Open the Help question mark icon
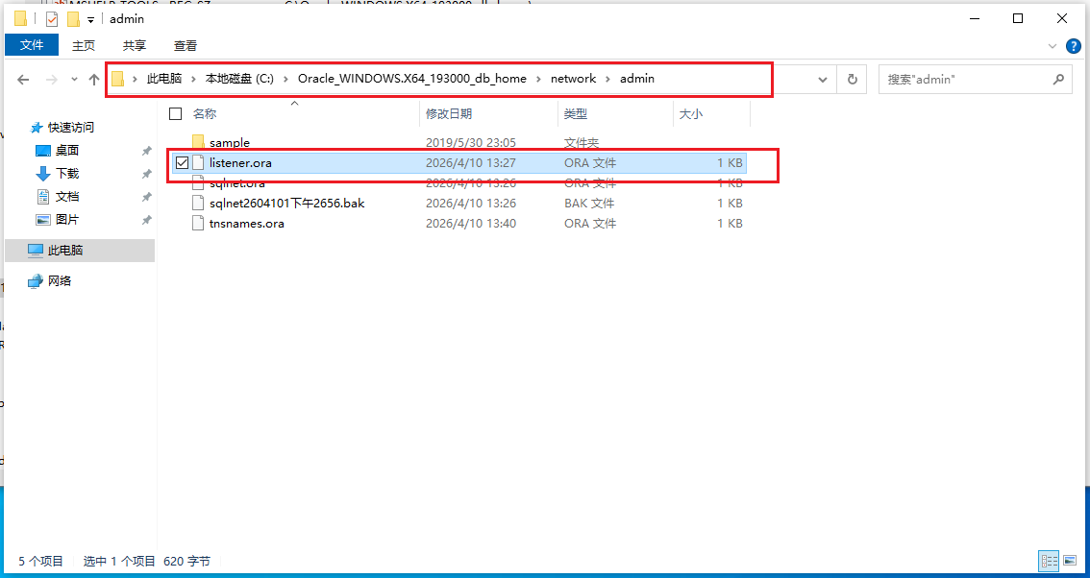 [x=1074, y=45]
